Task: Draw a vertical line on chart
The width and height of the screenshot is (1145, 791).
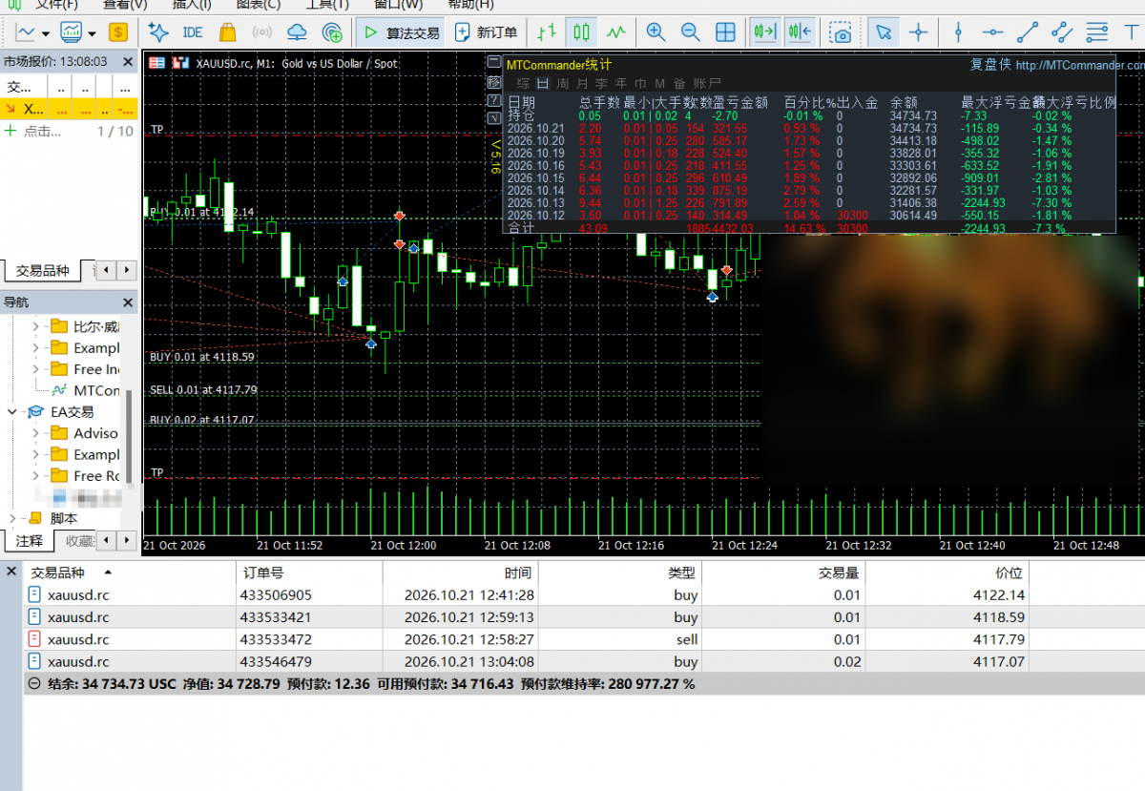Action: pyautogui.click(x=958, y=32)
